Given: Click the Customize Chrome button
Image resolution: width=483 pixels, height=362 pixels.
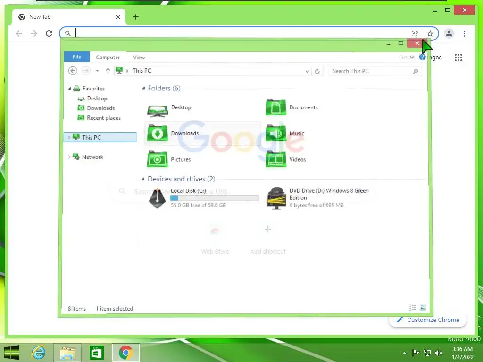Looking at the screenshot, I should [x=428, y=320].
